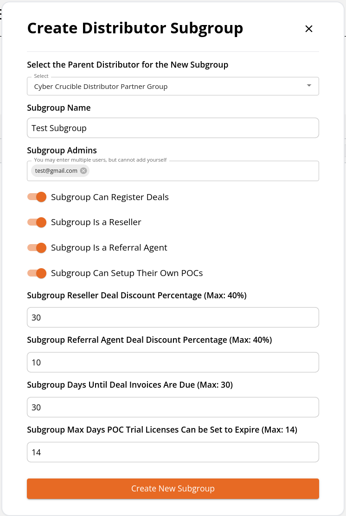Viewport: 346px width, 516px height.
Task: Focus the Days Until Deal Invoices Due field
Action: pyautogui.click(x=173, y=408)
